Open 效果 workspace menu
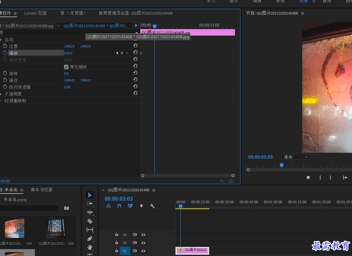 pos(314,1)
